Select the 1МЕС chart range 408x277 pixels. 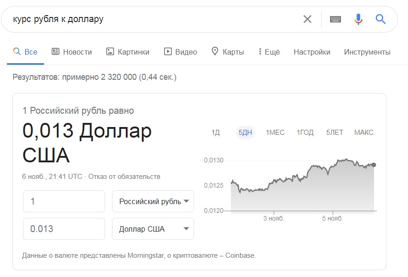coord(275,133)
